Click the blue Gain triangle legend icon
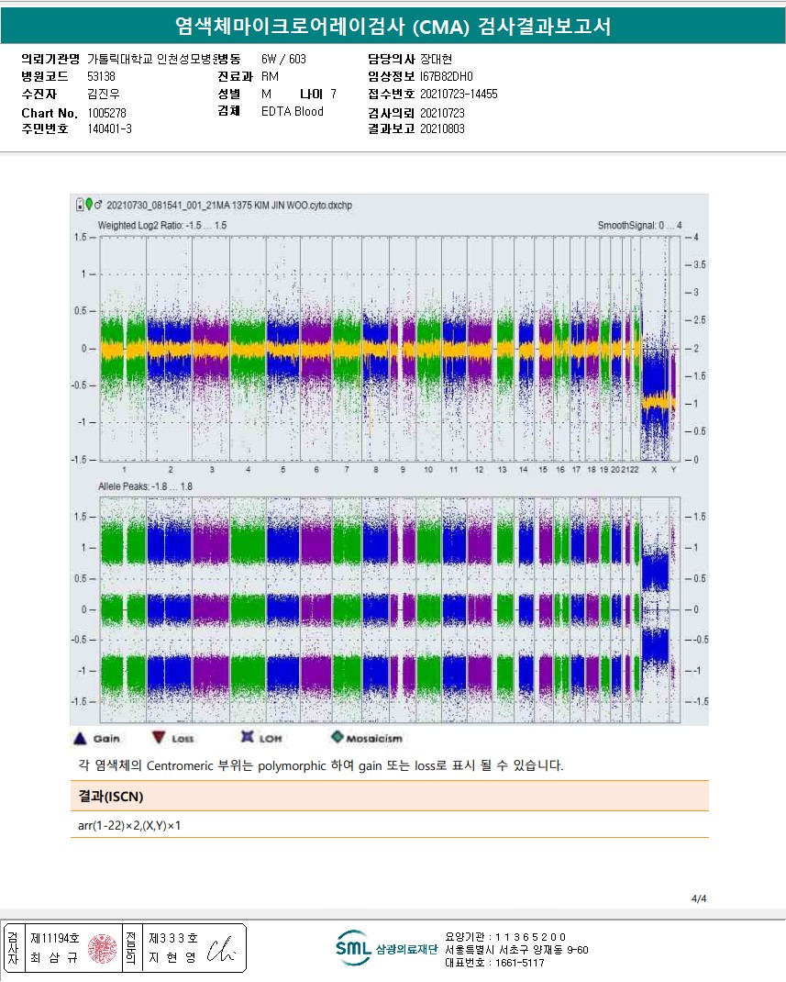 pyautogui.click(x=80, y=739)
